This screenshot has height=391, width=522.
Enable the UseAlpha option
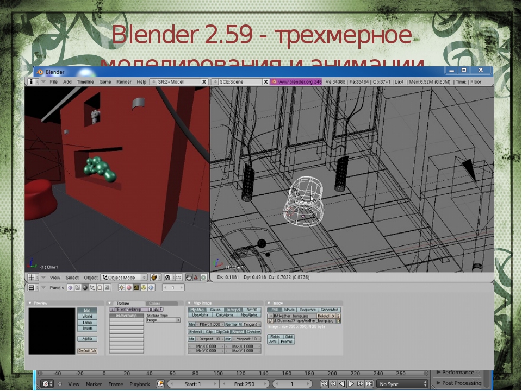pos(200,315)
